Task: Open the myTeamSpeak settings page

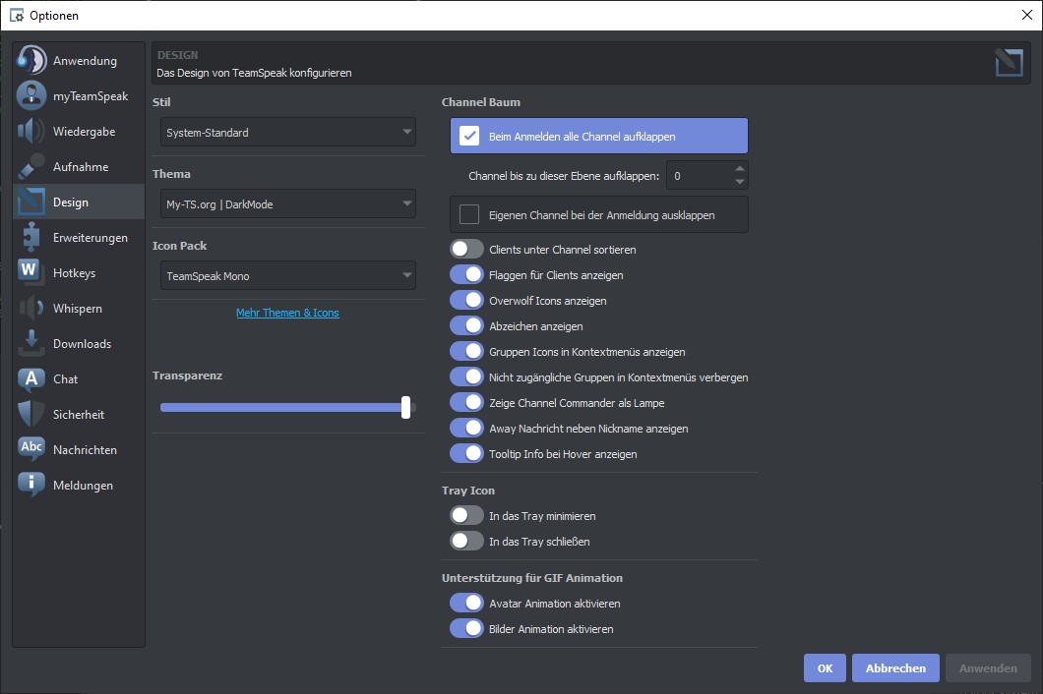Action: [x=79, y=95]
